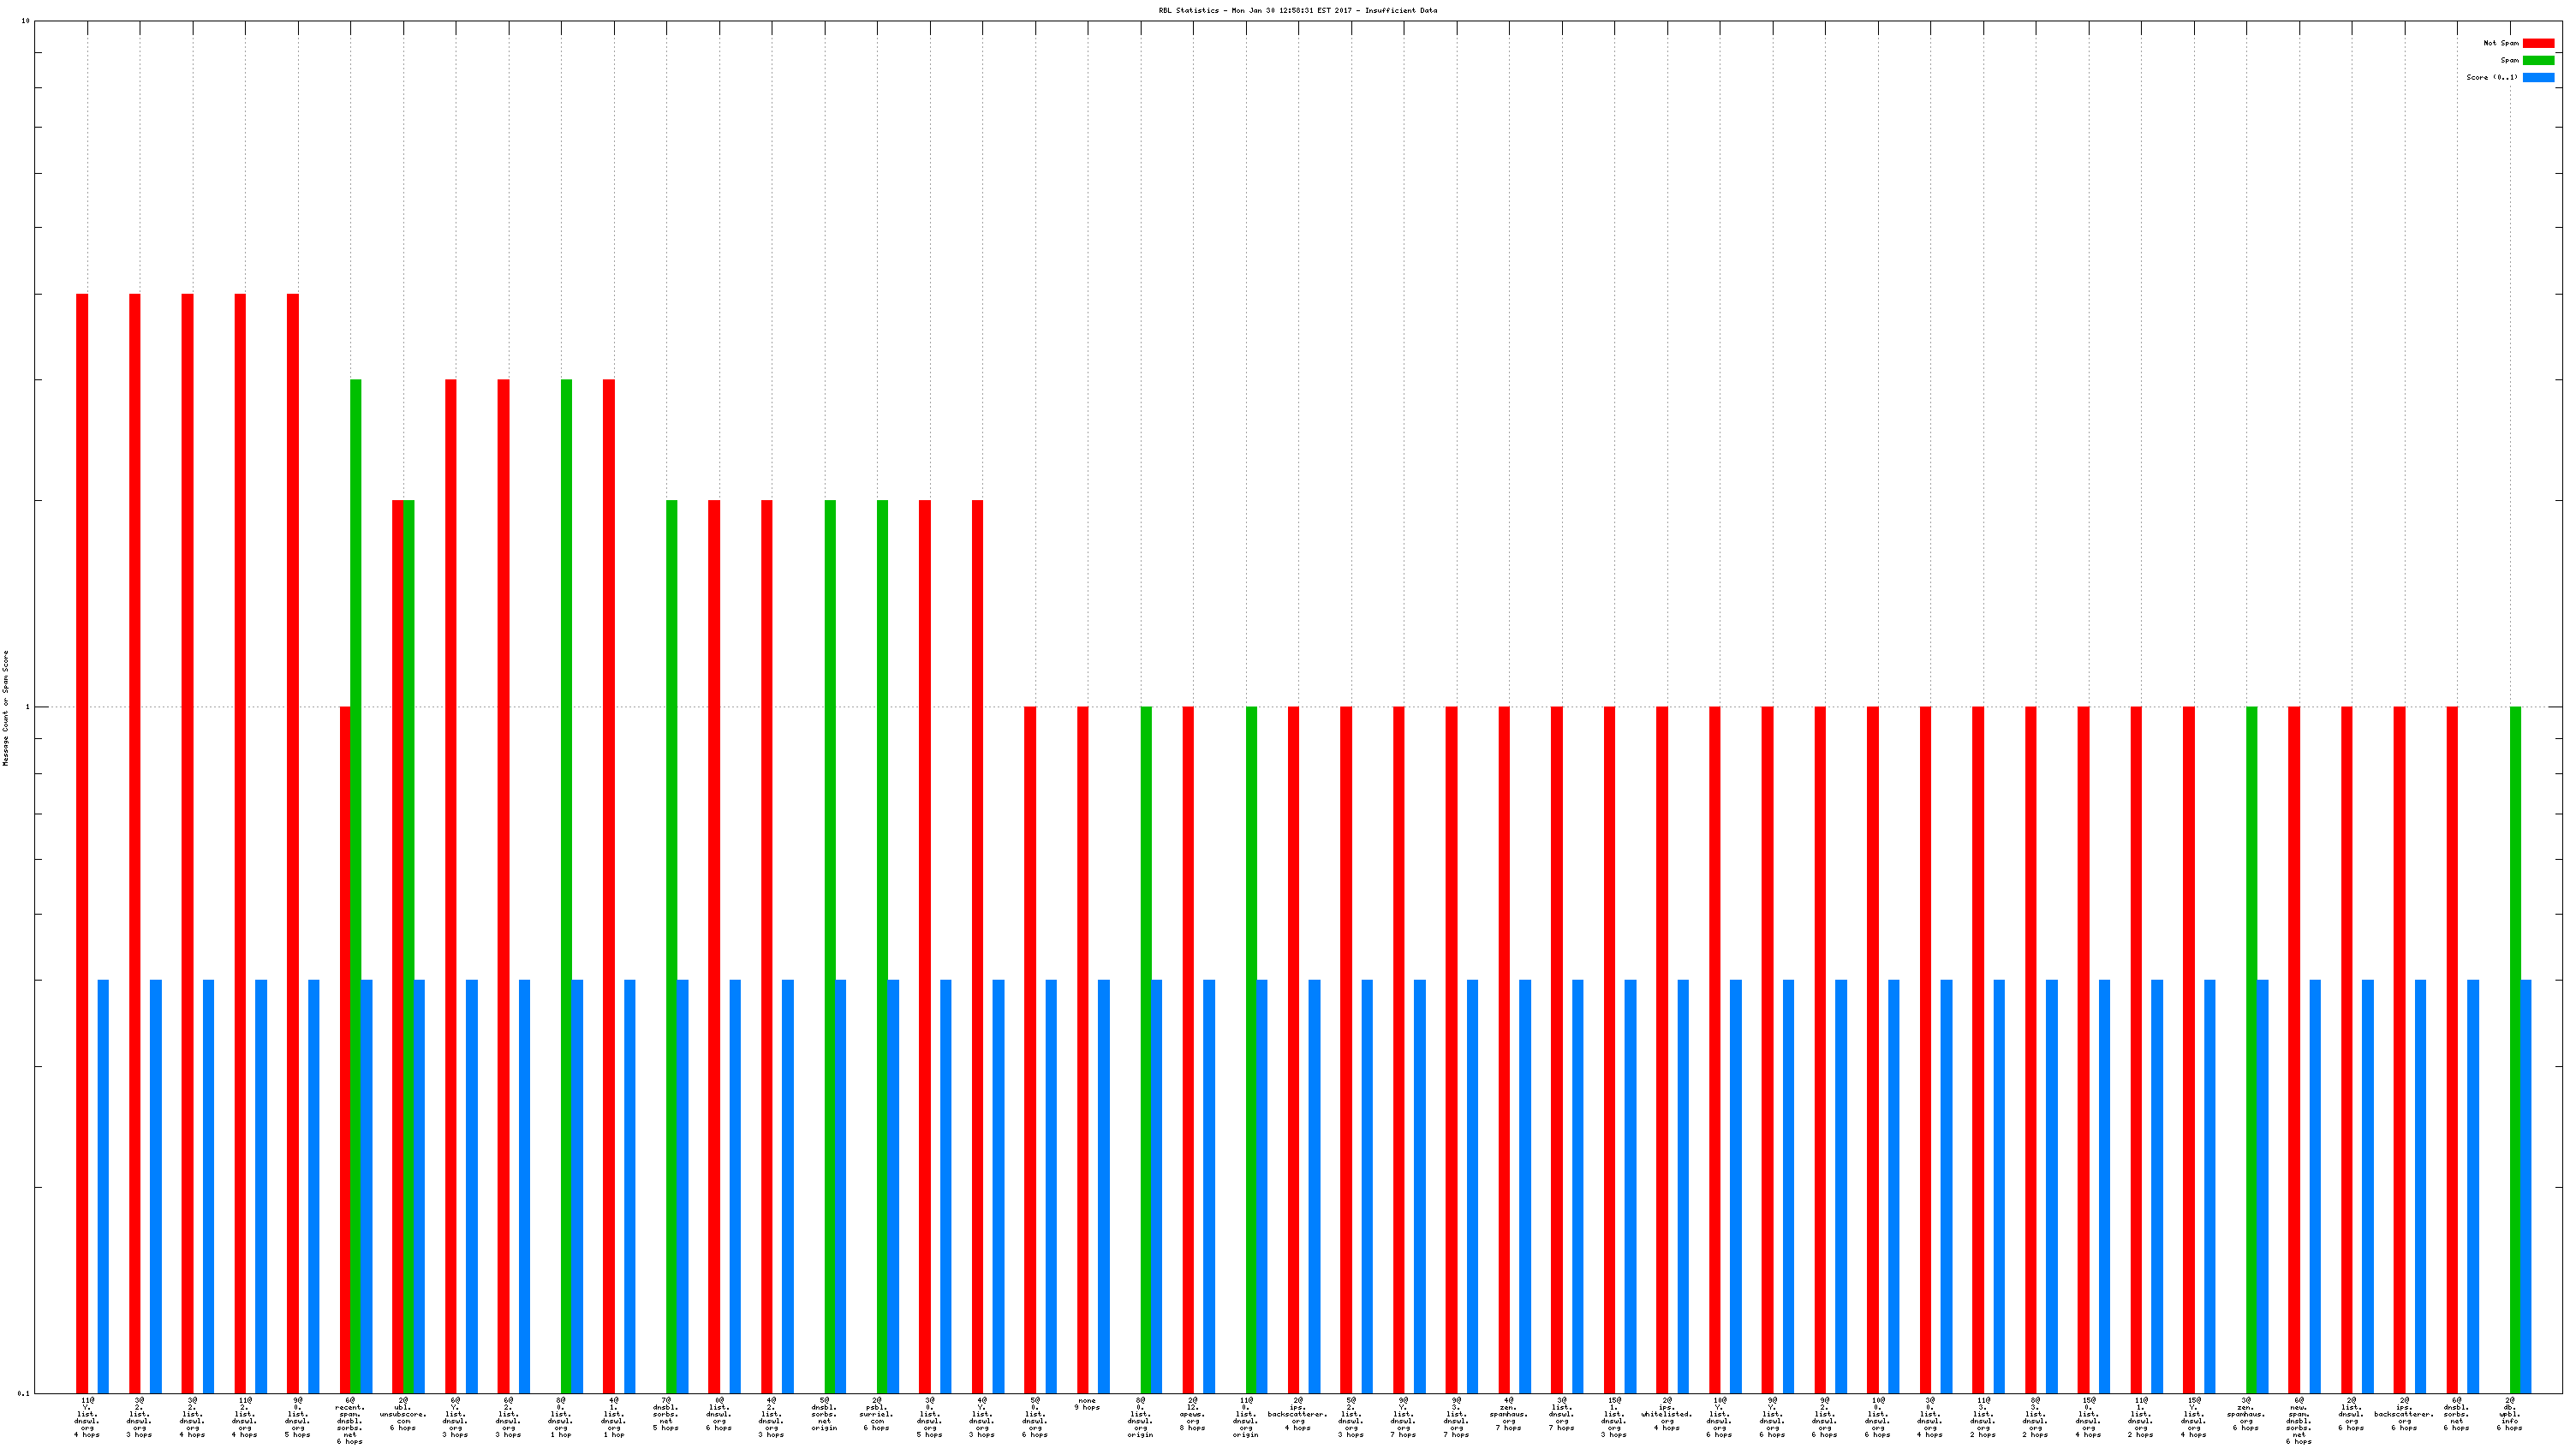Select the recent.spam.dnsbl.sorbs.net axis label
This screenshot has height=1449, width=2576.
tap(350, 1420)
